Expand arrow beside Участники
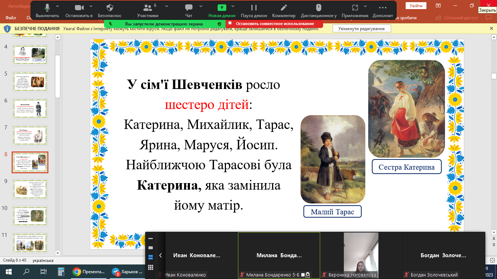This screenshot has height=279, width=497. (x=167, y=7)
